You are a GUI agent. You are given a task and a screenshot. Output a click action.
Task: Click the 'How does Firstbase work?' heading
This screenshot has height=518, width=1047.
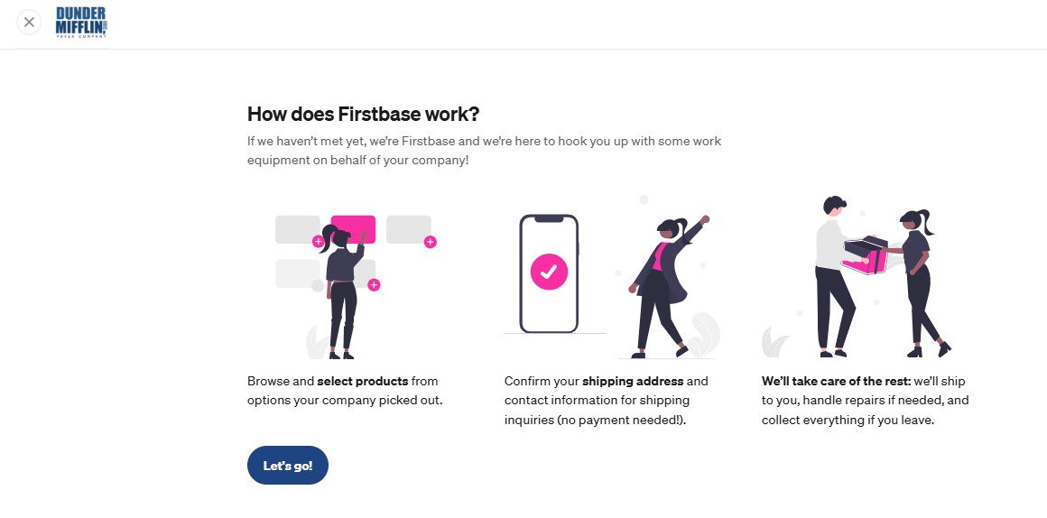click(363, 114)
